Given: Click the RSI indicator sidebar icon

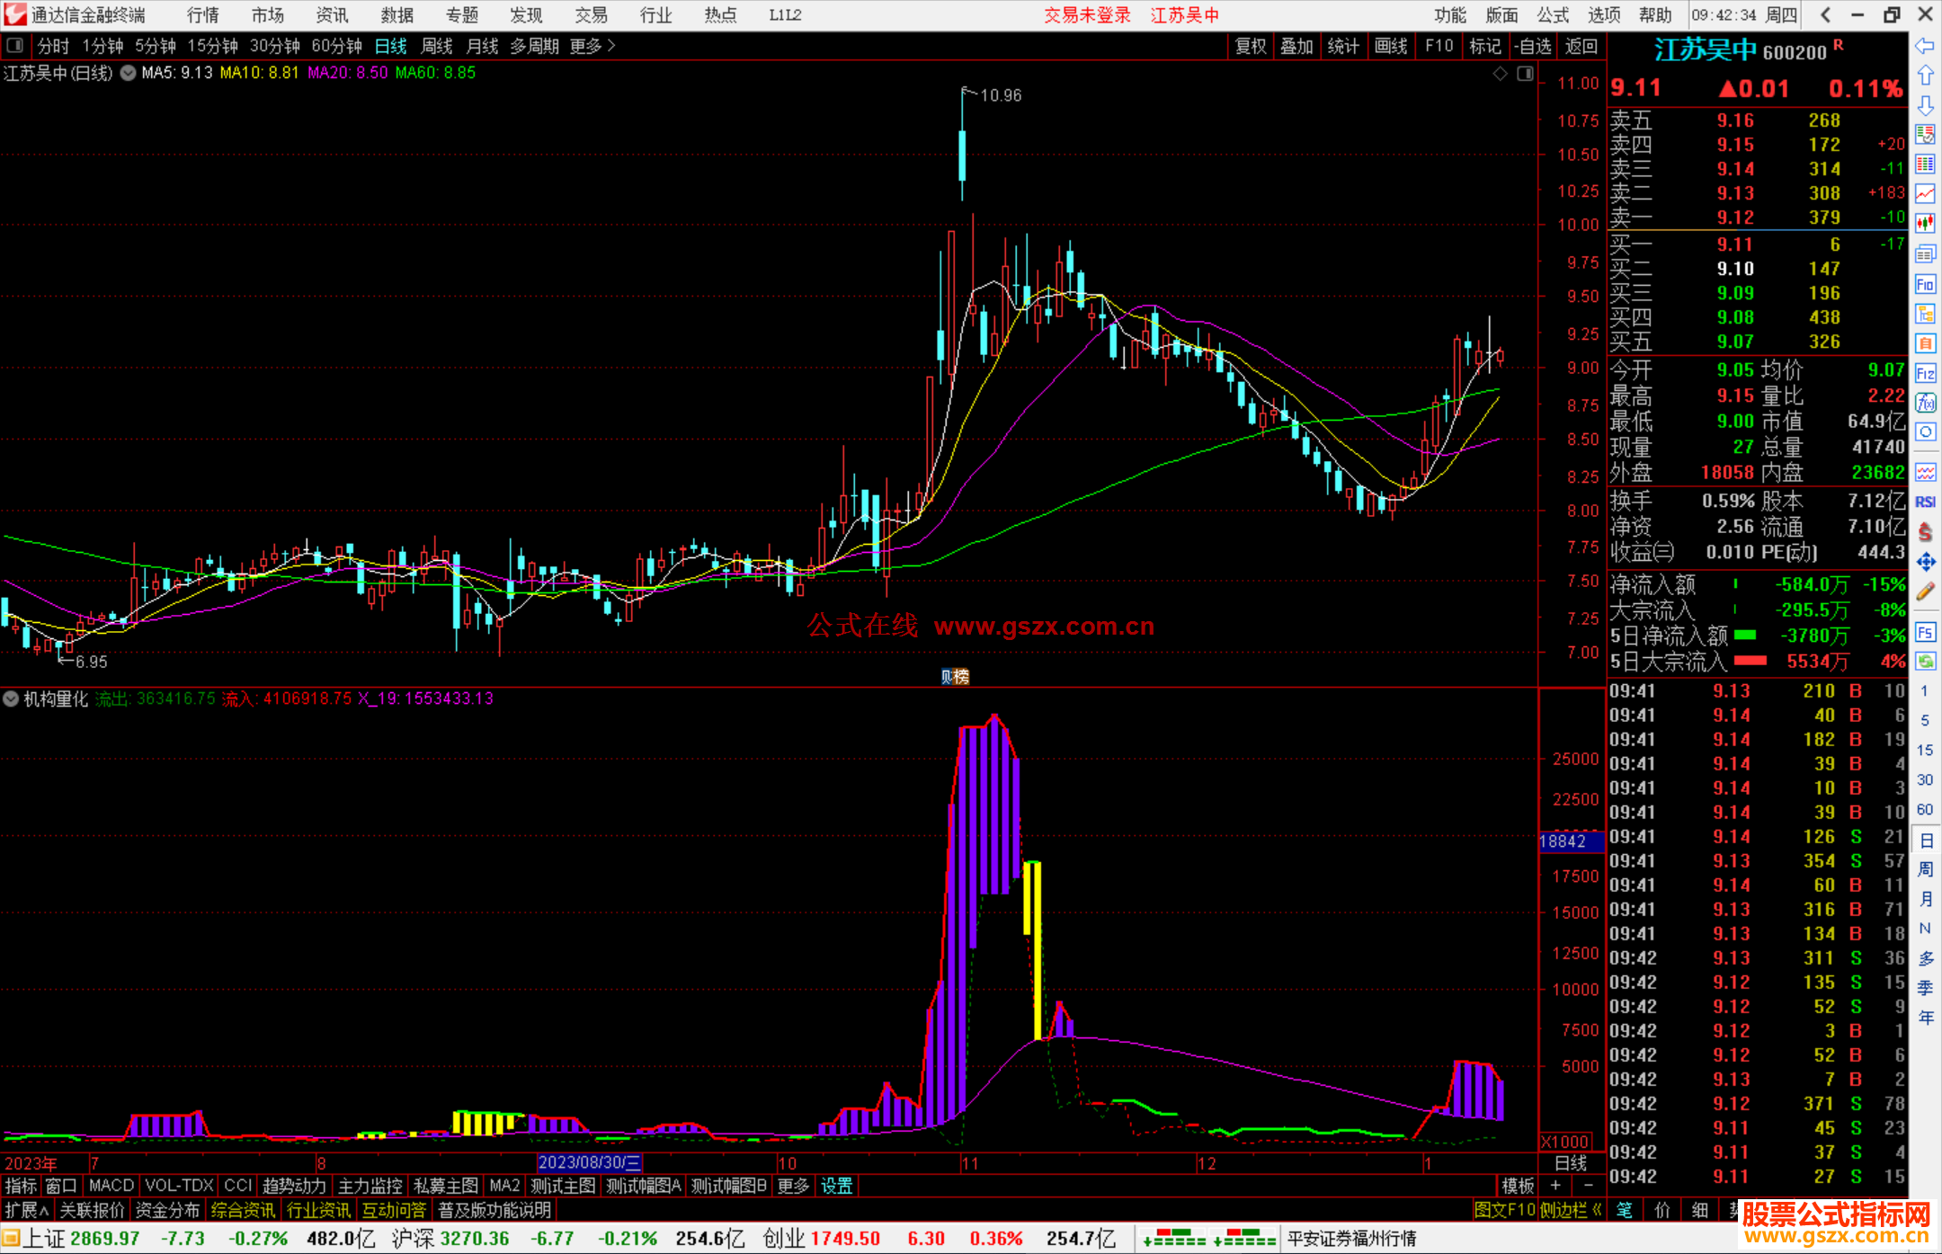Looking at the screenshot, I should click(1925, 502).
